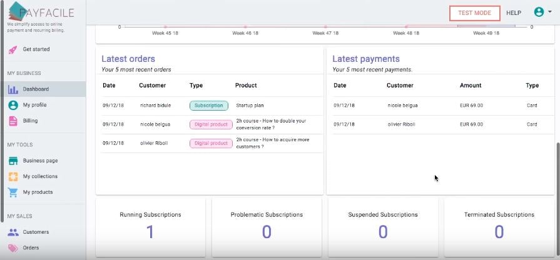
Task: Click the My profile person icon
Action: [x=13, y=105]
